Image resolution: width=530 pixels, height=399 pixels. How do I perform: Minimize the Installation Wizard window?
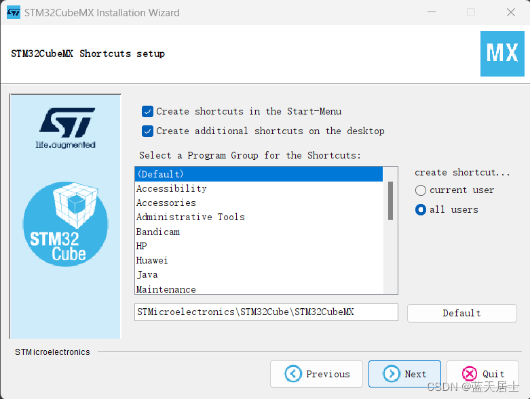coord(432,12)
